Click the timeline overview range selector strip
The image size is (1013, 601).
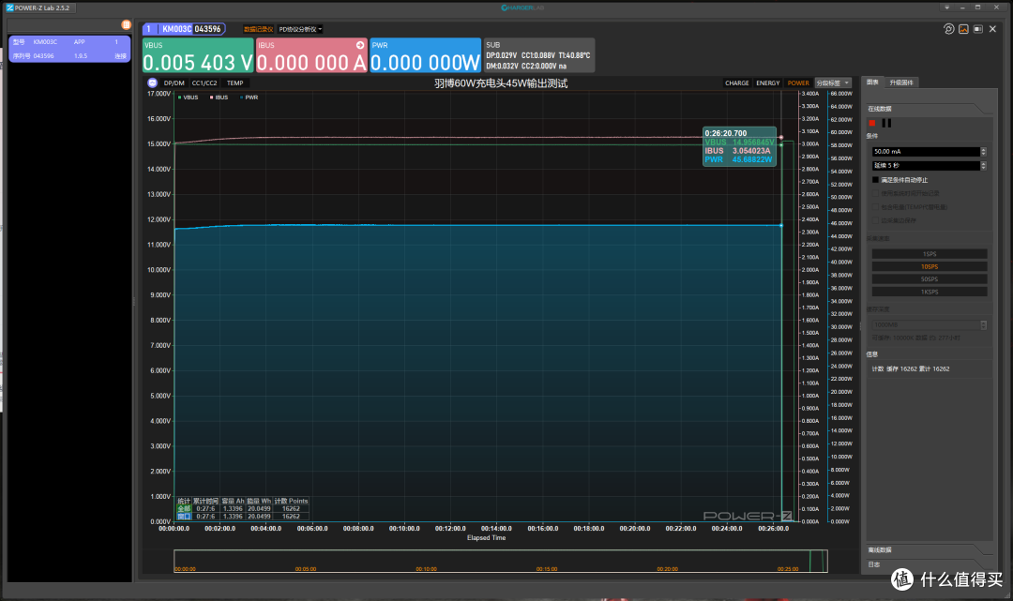(501, 561)
